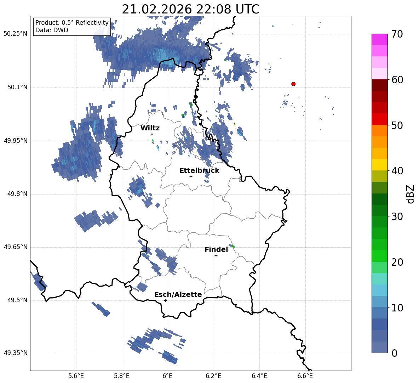Screen dimensions: 419x383
Task: Click the Findel city label
Action: 216,249
